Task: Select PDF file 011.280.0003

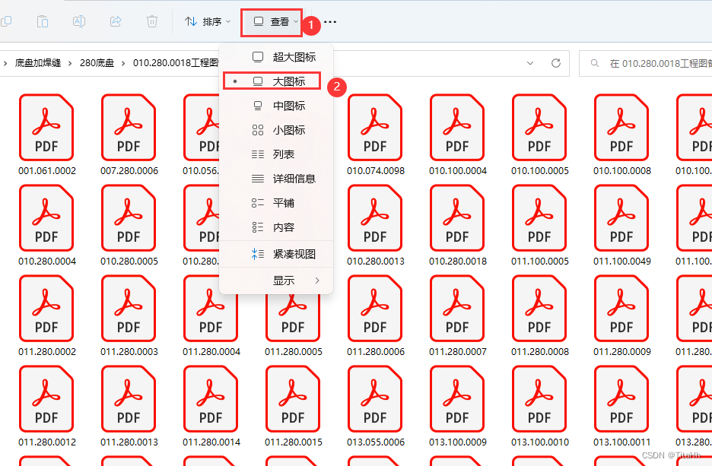Action: tap(129, 315)
